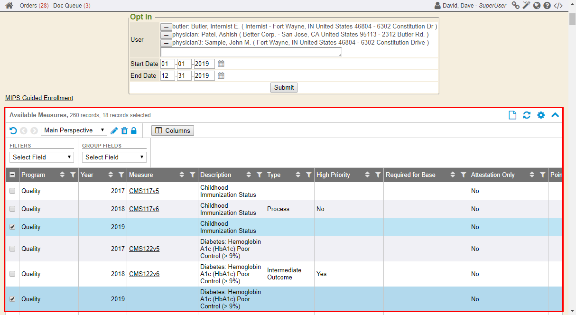Collapse the Available Measures panel
The width and height of the screenshot is (576, 315).
555,115
